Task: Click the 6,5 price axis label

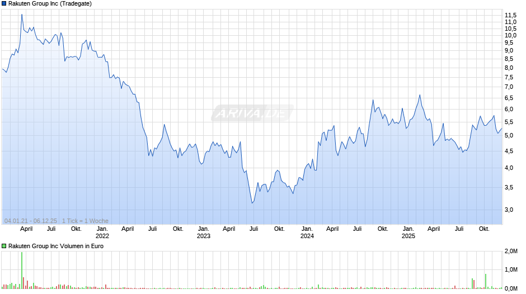Action: (509, 98)
